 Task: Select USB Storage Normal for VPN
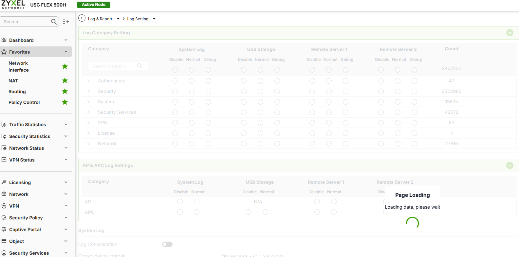(x=261, y=123)
